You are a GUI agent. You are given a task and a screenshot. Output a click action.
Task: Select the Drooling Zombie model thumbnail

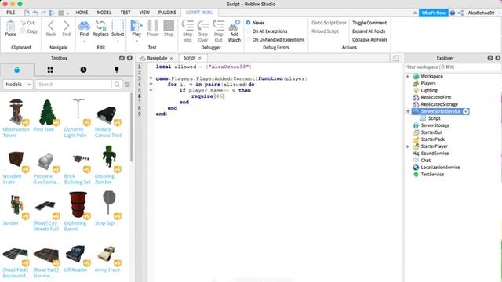tap(109, 157)
